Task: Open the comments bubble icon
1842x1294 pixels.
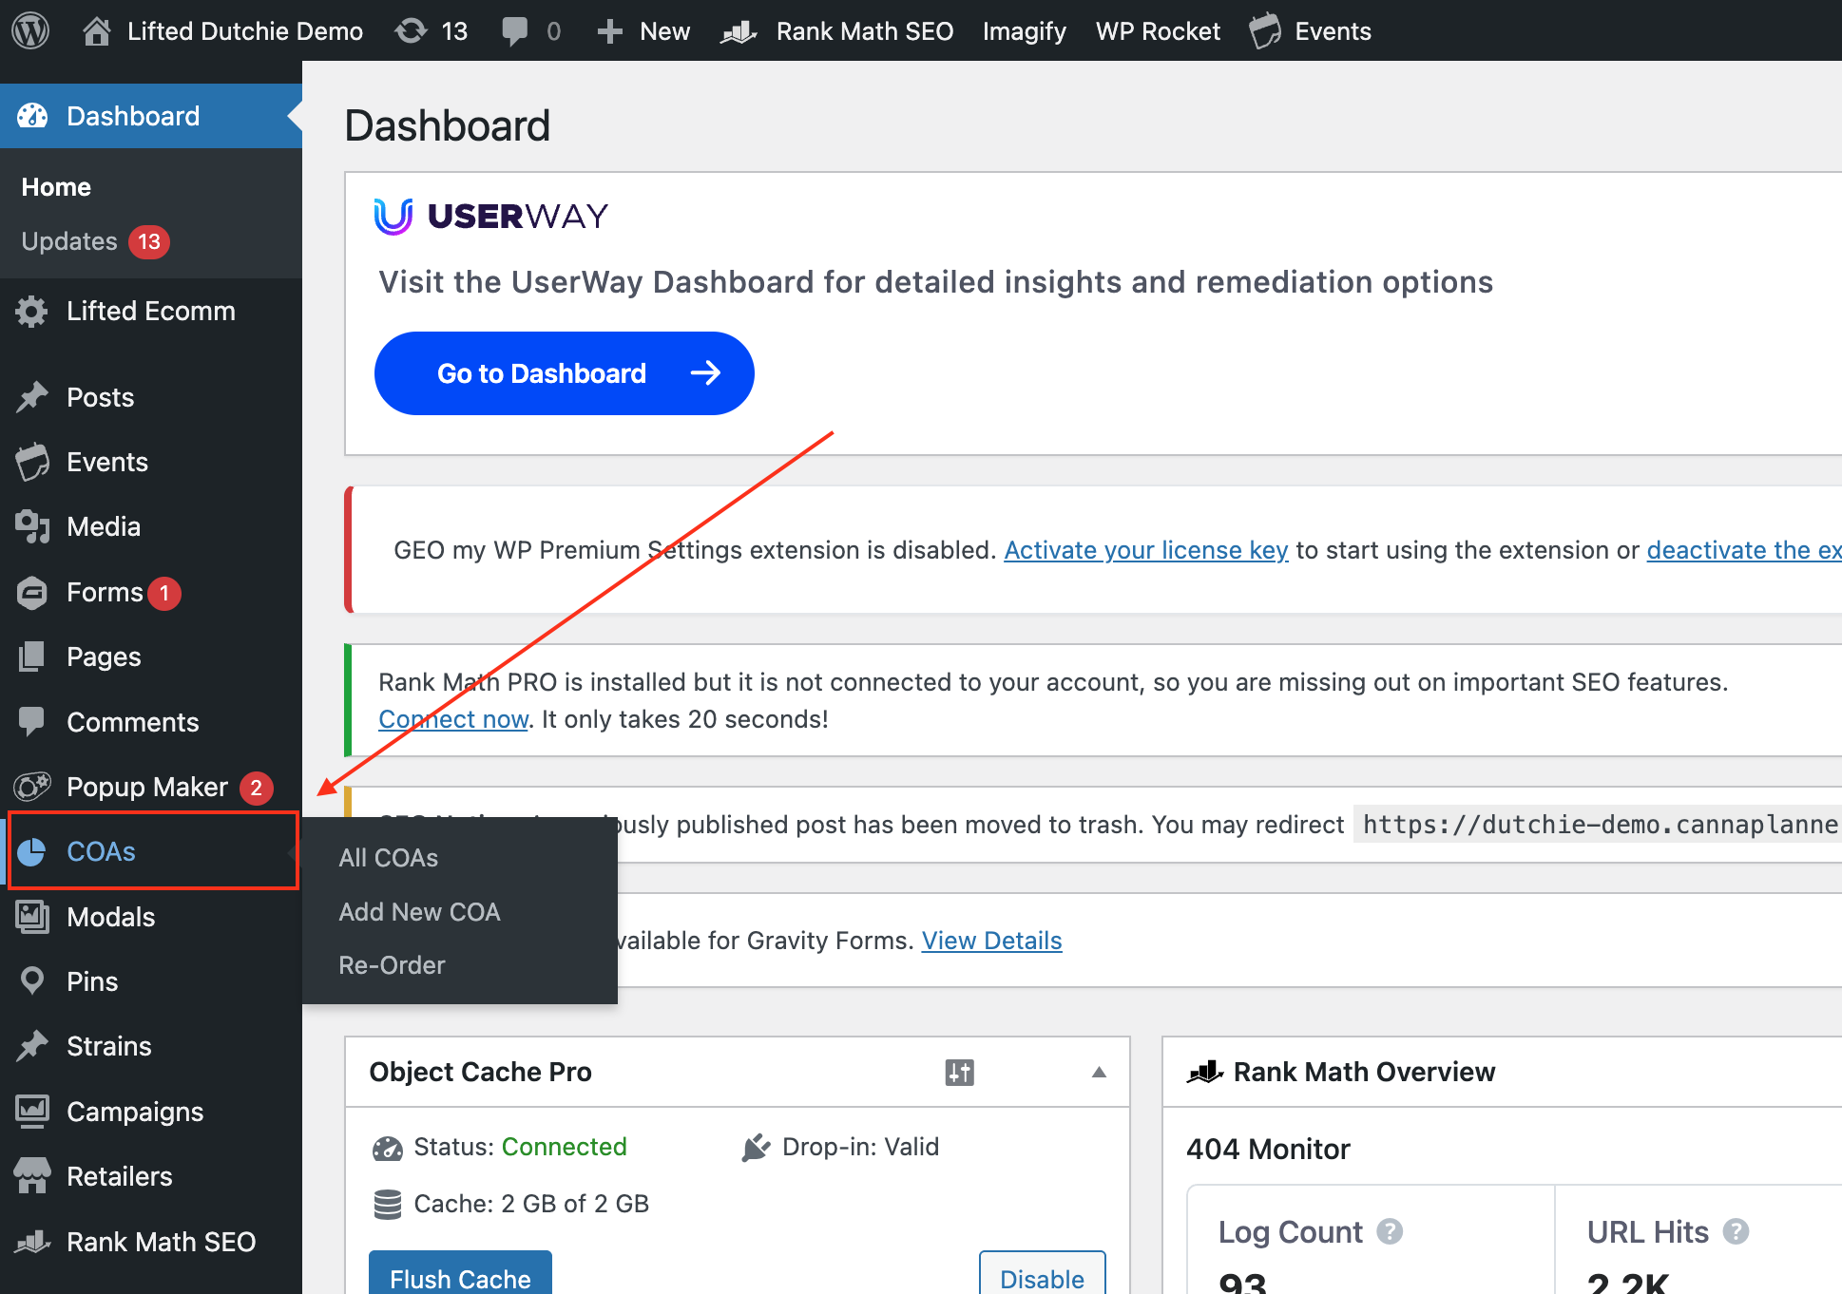Action: (514, 30)
